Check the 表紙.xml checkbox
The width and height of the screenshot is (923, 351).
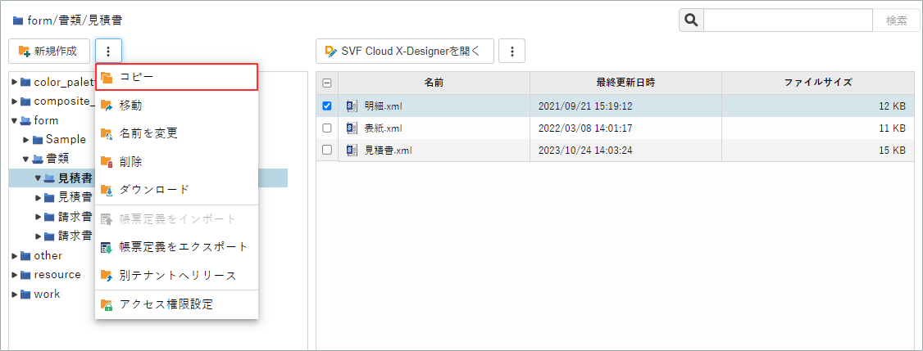(327, 128)
